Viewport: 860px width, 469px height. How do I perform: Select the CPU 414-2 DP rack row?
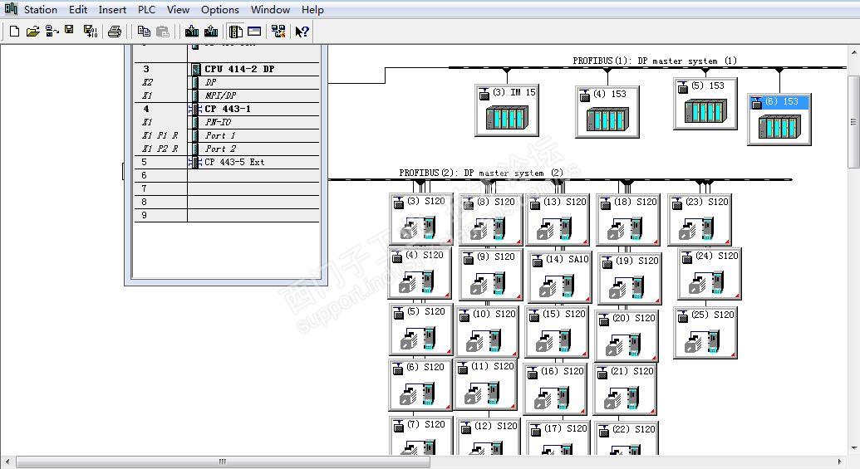227,69
